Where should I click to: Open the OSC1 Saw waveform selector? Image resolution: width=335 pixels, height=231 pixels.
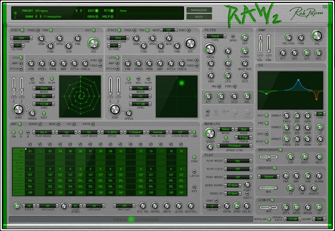21,38
